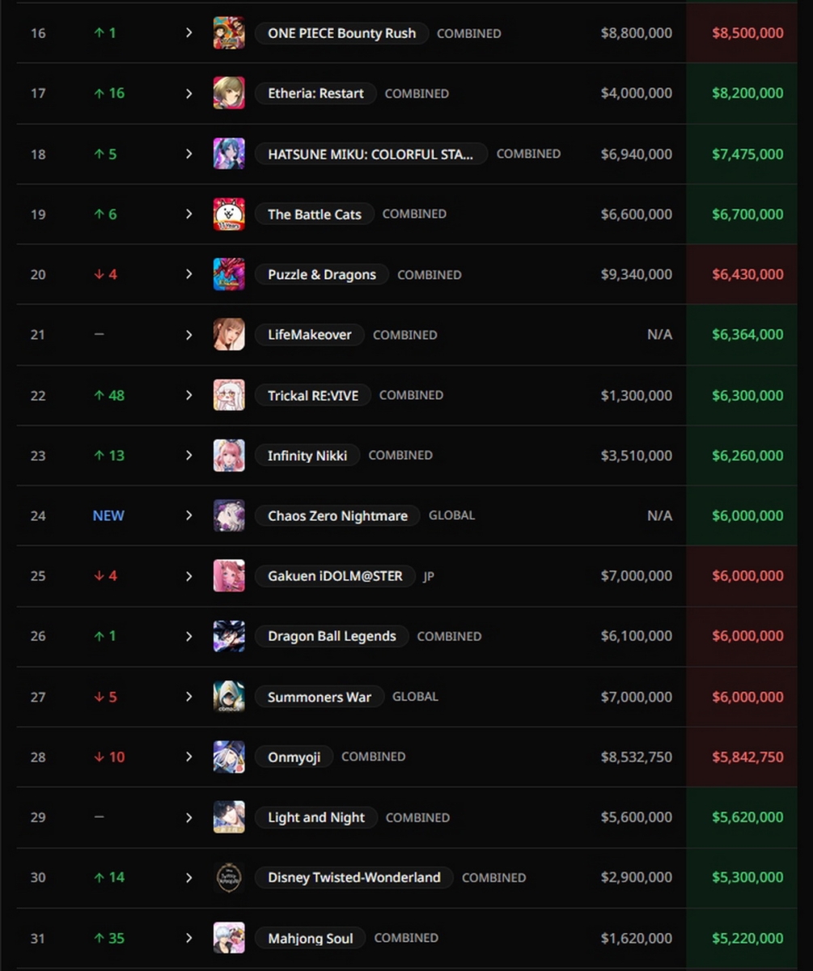
Task: Click the Puzzle & Dragons game icon
Action: pos(229,274)
